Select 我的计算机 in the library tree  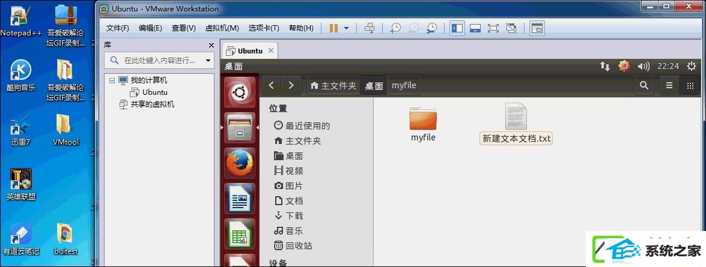pos(148,80)
